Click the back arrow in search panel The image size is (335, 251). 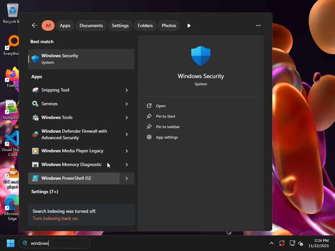[x=35, y=25]
